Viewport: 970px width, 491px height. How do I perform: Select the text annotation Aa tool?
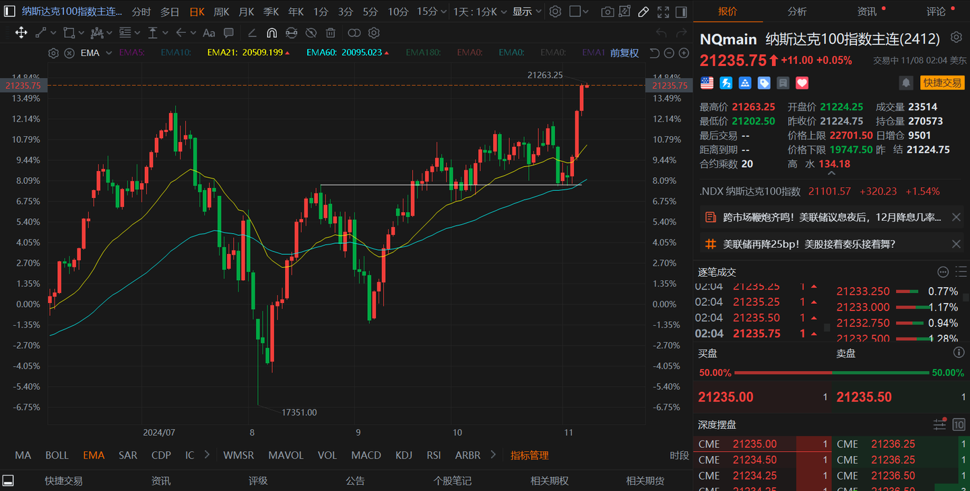click(209, 33)
